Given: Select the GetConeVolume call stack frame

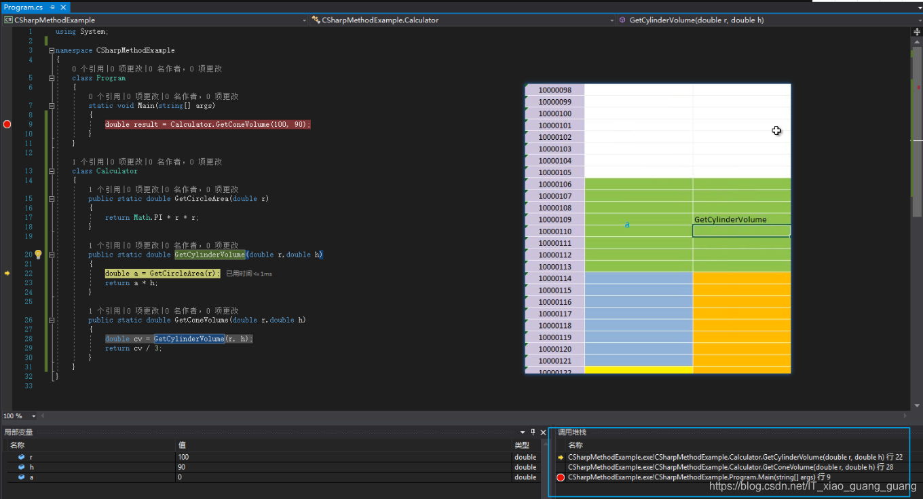Looking at the screenshot, I should [730, 467].
